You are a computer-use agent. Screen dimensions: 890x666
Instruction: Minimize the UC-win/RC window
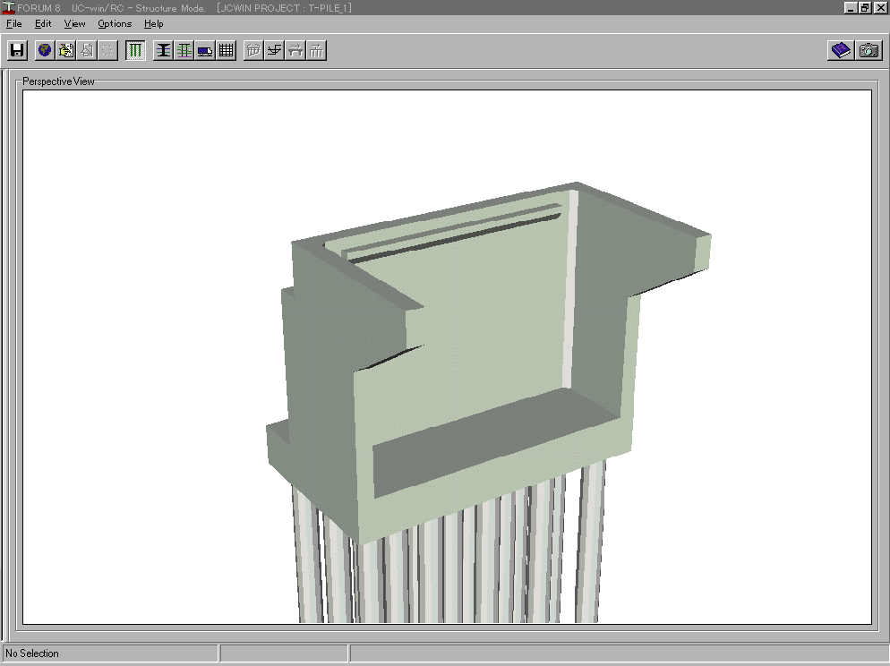851,8
